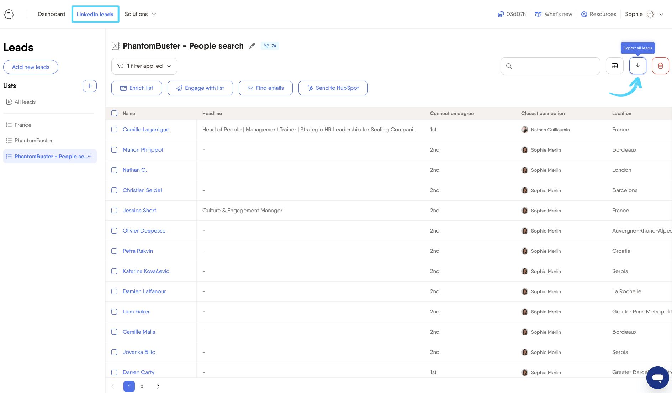
Task: Go to page 2 of leads
Action: [142, 386]
